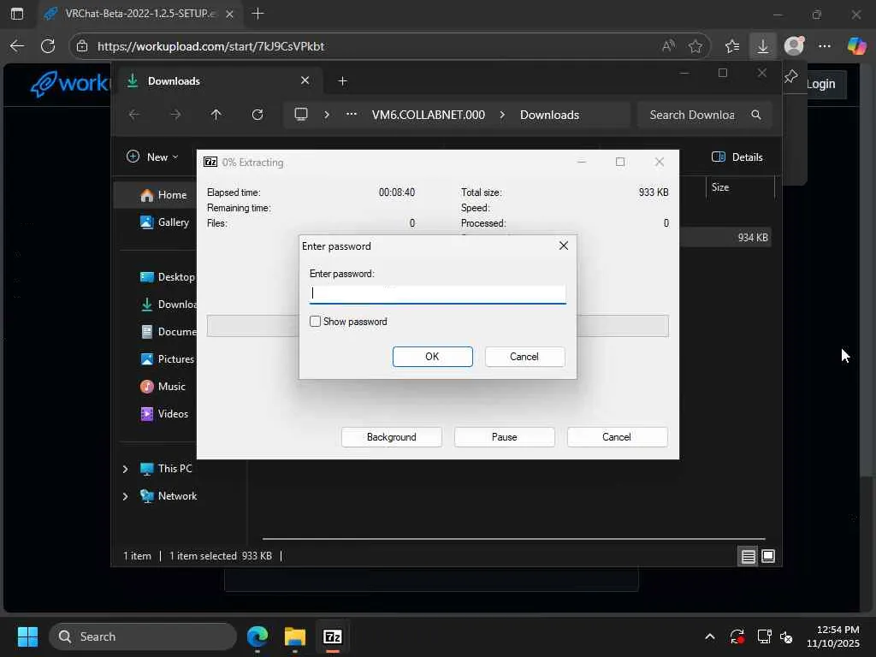The height and width of the screenshot is (657, 876).
Task: Click OK in the Enter password dialog
Action: (432, 357)
